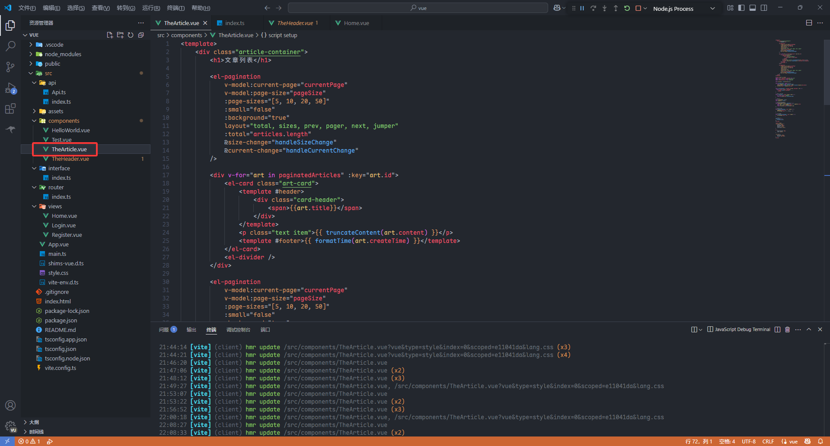Collapse the components folder
Screen dimensions: 830x446
pos(64,121)
